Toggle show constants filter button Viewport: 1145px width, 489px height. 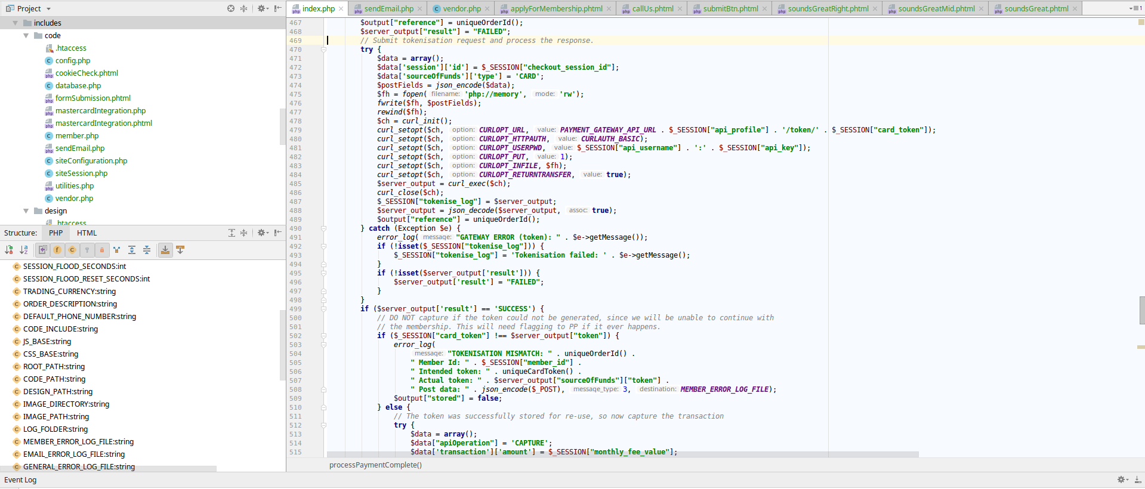point(72,250)
